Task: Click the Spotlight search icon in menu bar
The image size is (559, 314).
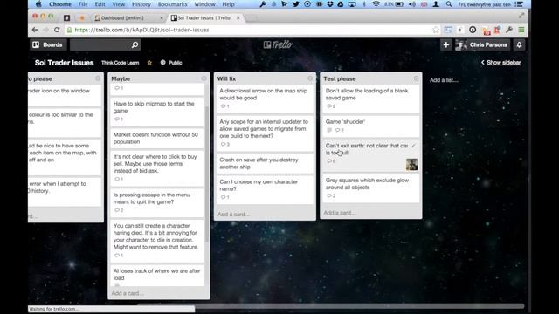Action: pyautogui.click(x=449, y=4)
